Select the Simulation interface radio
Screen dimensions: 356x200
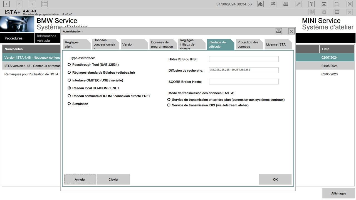point(69,104)
